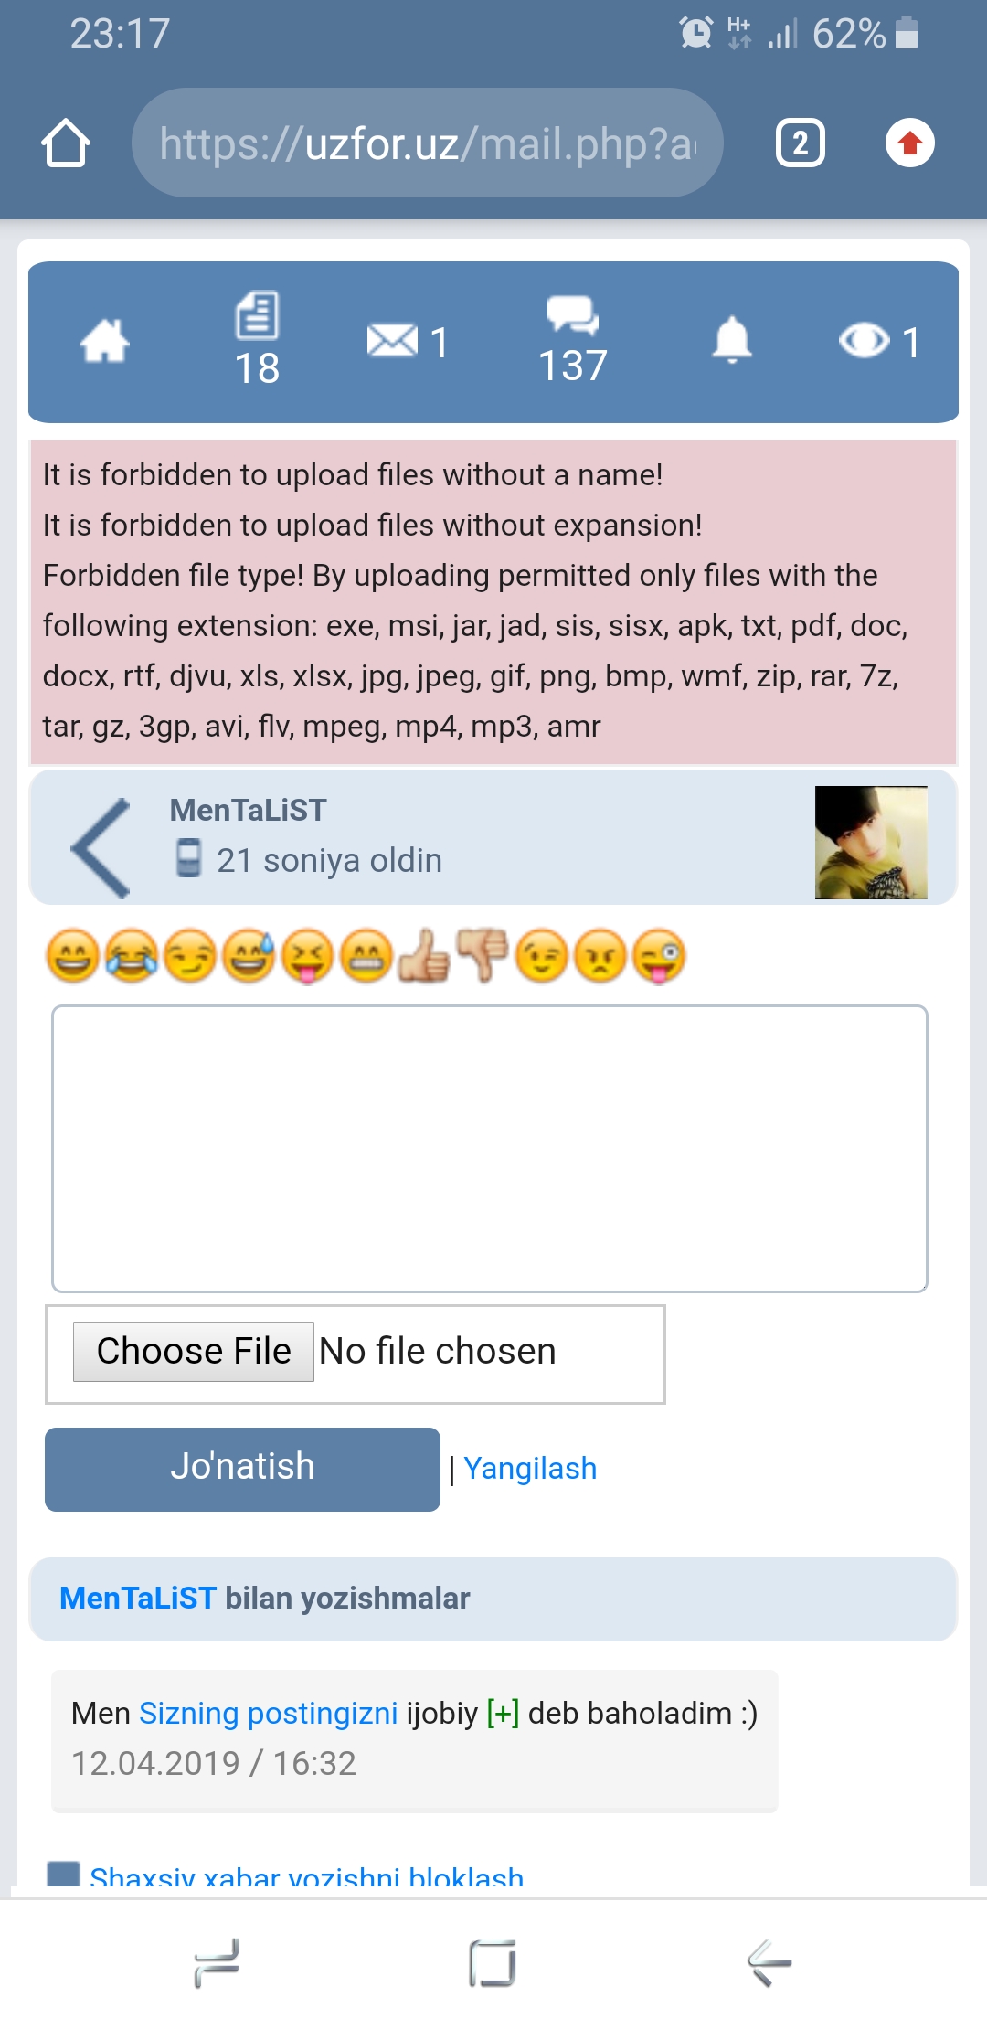Open the news feed icon showing 18
The image size is (987, 2029).
coord(257,340)
